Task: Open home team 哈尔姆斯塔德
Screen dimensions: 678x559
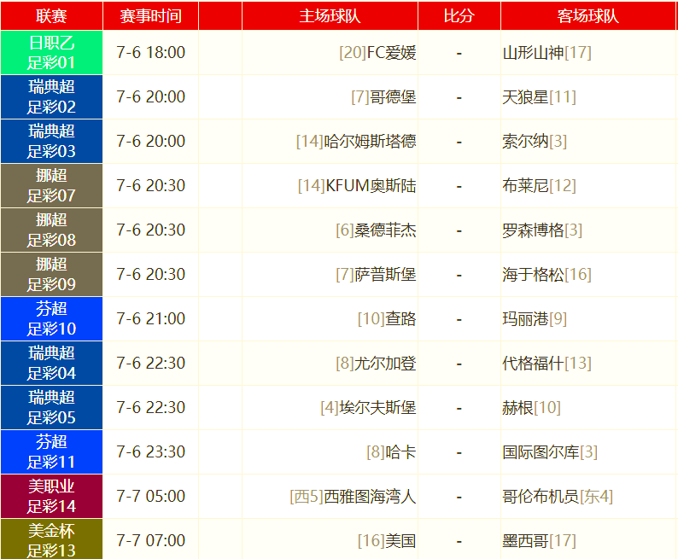Action: point(370,142)
